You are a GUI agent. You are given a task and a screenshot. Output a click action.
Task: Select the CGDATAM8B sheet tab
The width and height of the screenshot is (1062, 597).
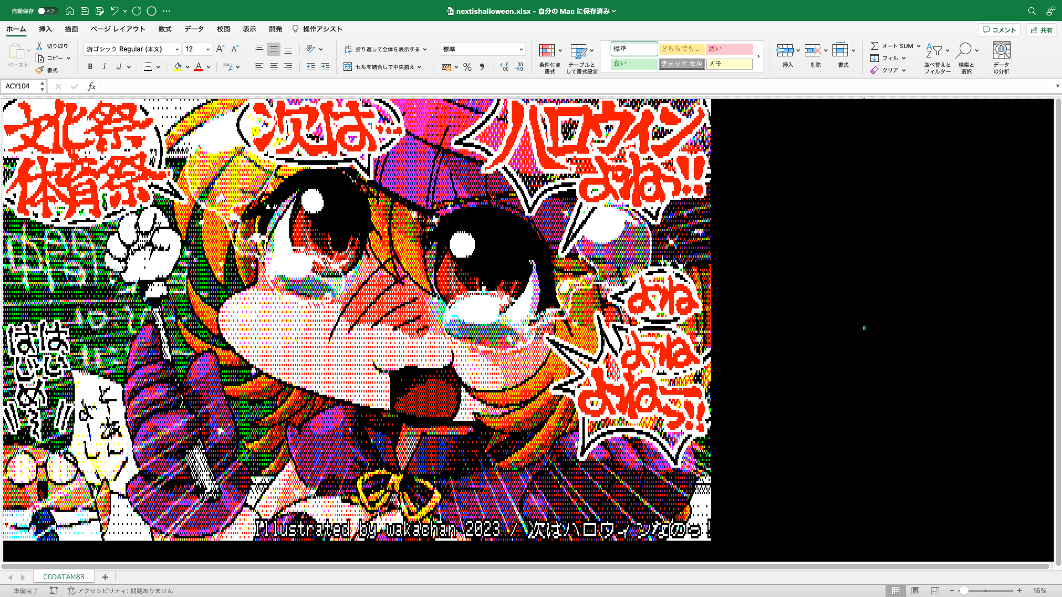[64, 577]
